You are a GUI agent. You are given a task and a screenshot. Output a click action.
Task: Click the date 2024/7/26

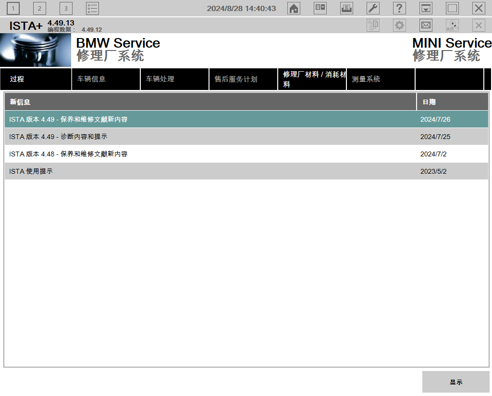coord(435,119)
